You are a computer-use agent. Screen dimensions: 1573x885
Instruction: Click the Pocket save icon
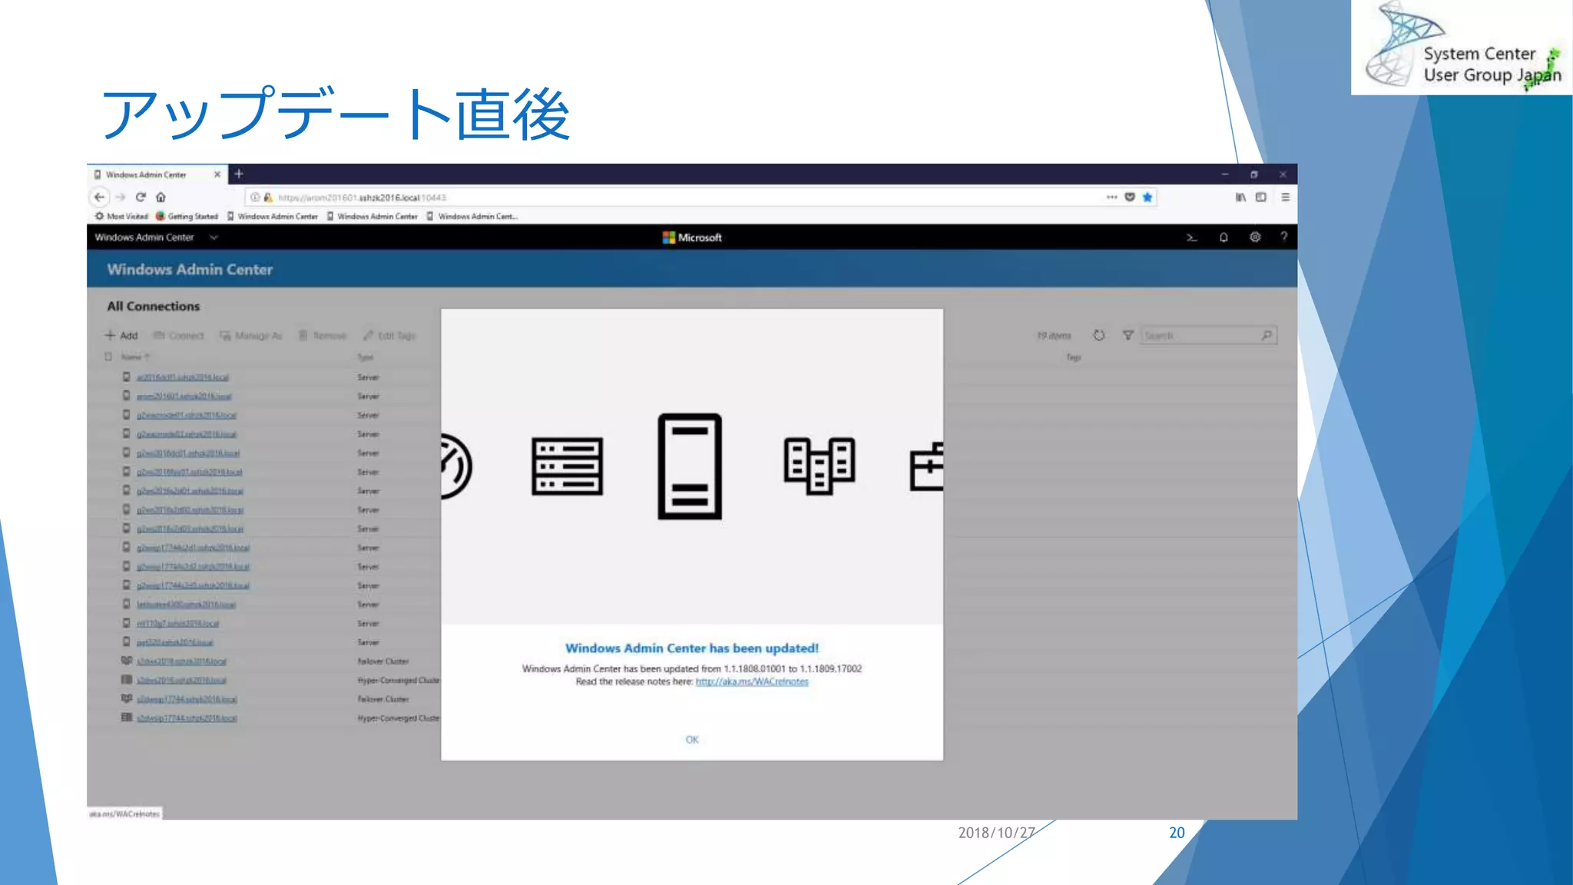1130,197
